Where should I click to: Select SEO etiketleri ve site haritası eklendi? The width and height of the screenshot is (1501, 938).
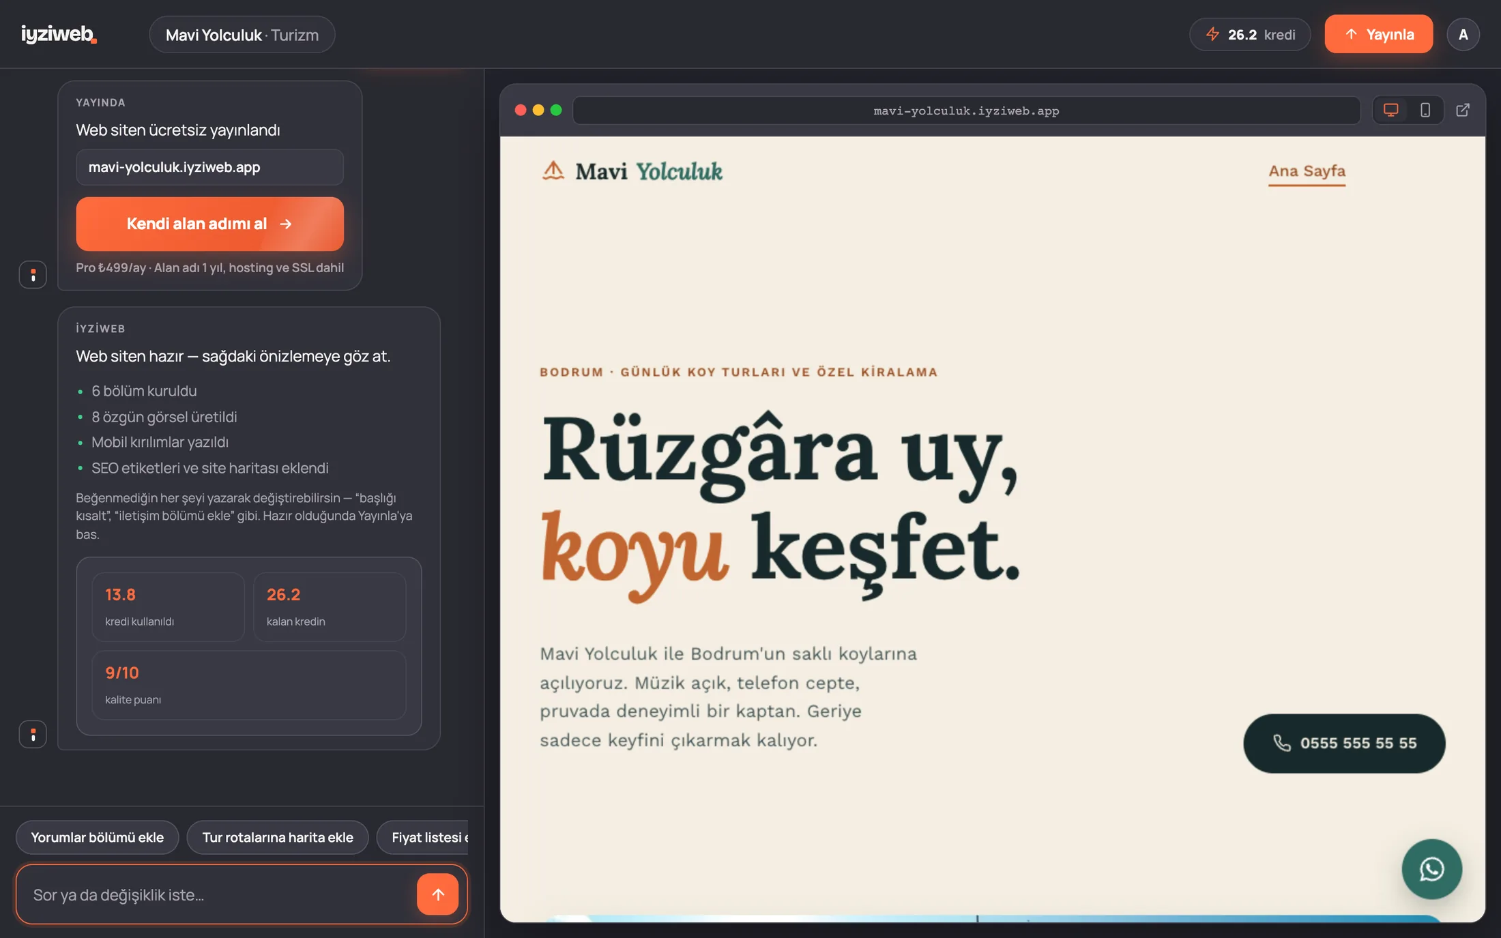210,468
